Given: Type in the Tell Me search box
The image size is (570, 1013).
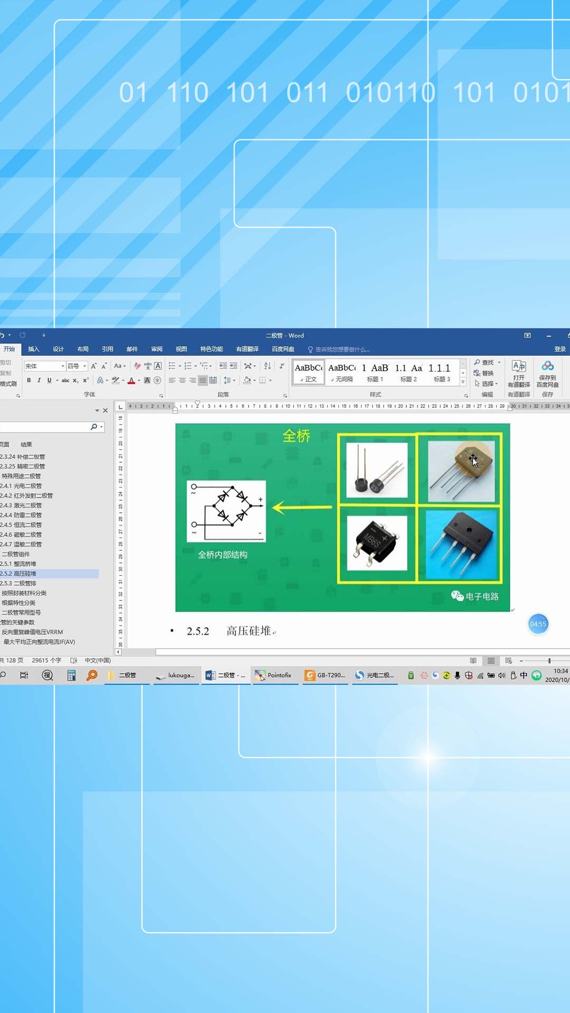Looking at the screenshot, I should (x=343, y=349).
